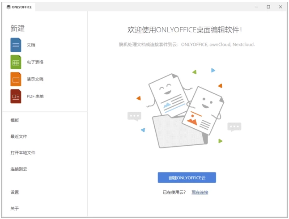The width and height of the screenshot is (289, 219).
Task: Close the ONLYOFFICE window
Action: (280, 7)
